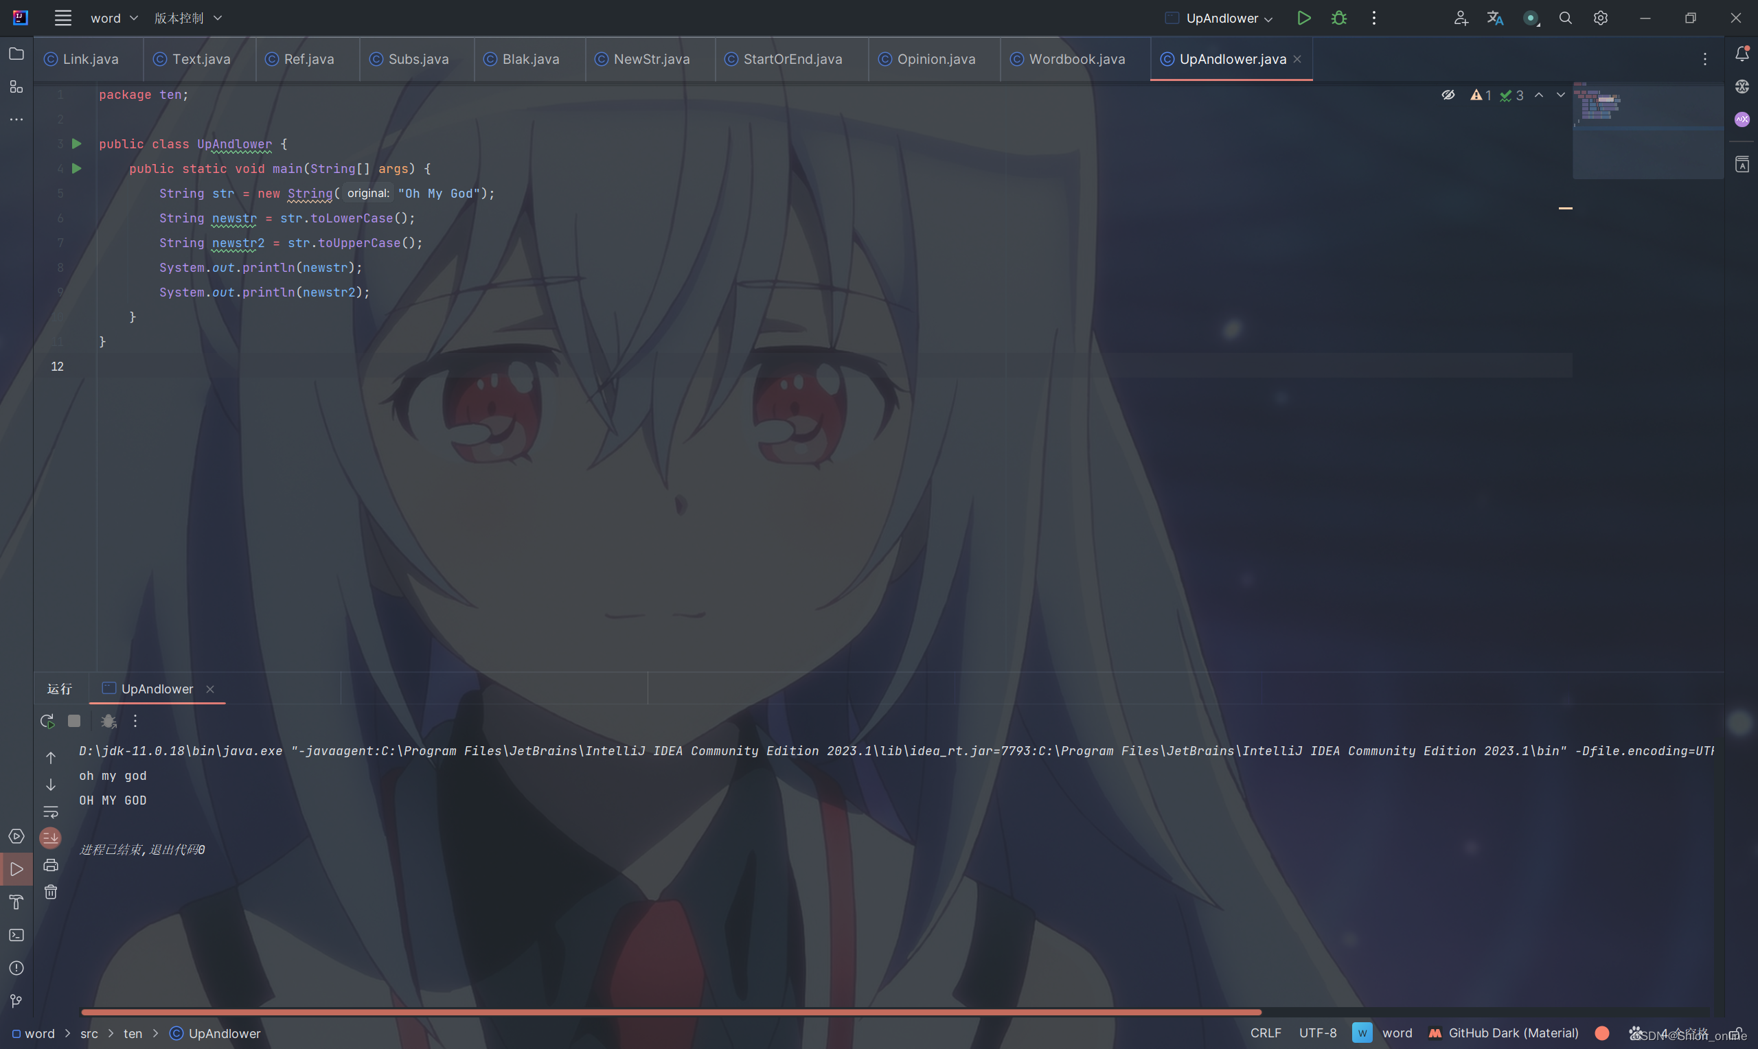
Task: Open Code With Me user icon
Action: 1461,18
